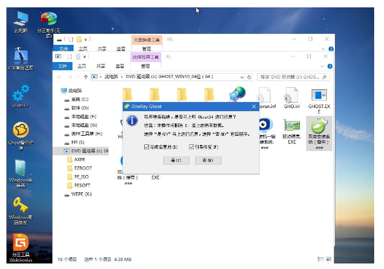The image size is (384, 269).
Task: Toggle the 引导修复 checkbox
Action: tap(191, 147)
